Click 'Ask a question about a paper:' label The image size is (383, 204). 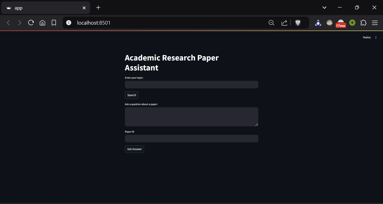(x=141, y=104)
